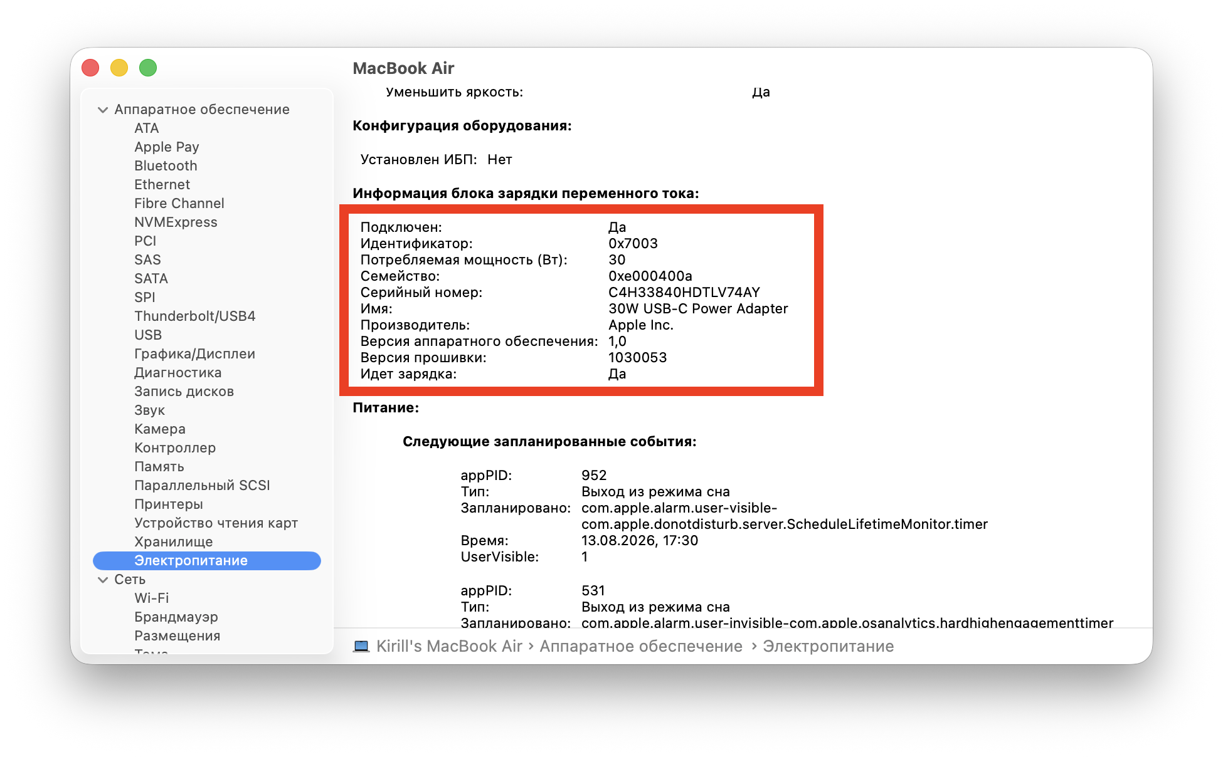
Task: Select the highlighted Электропитание item
Action: 207,560
